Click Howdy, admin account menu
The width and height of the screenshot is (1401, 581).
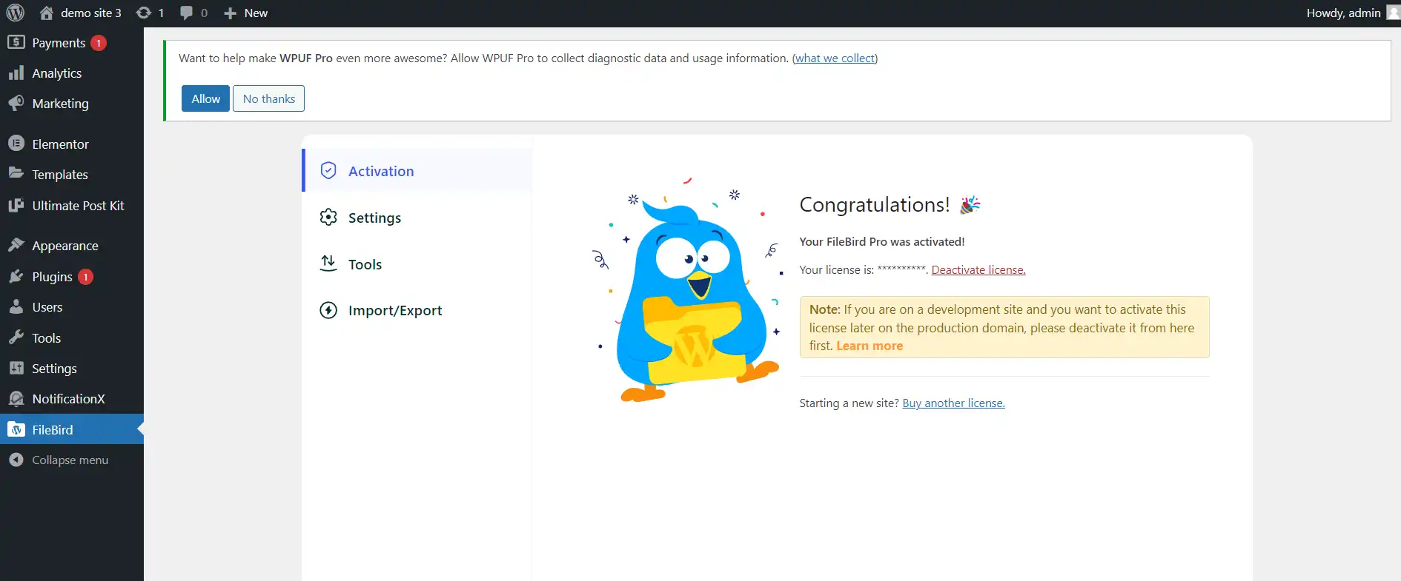click(1352, 13)
